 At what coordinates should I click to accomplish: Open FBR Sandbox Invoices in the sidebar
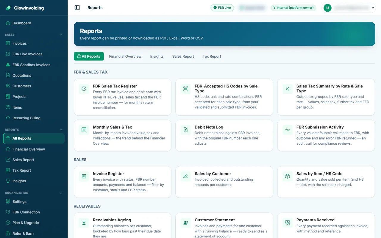tap(34, 65)
